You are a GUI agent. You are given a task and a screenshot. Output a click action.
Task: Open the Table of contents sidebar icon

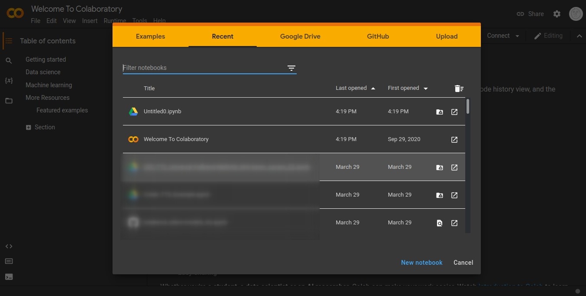(x=9, y=41)
